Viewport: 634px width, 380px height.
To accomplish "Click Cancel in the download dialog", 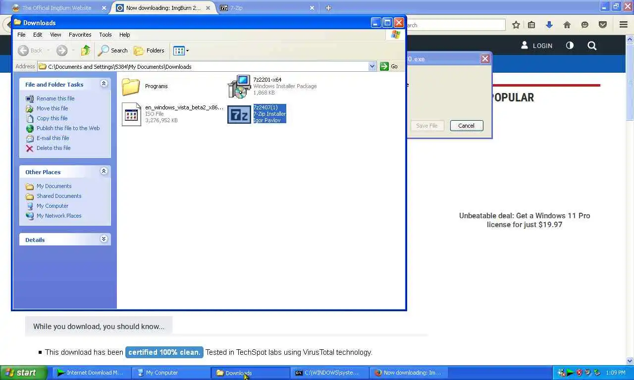I will click(x=466, y=126).
